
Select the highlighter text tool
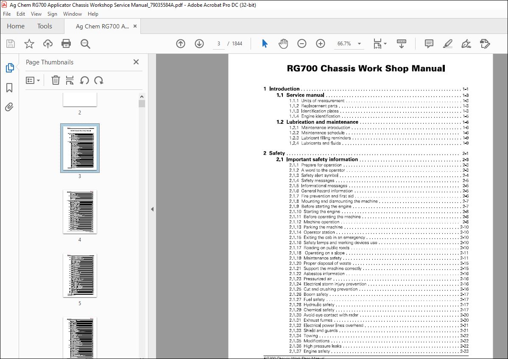click(x=448, y=44)
